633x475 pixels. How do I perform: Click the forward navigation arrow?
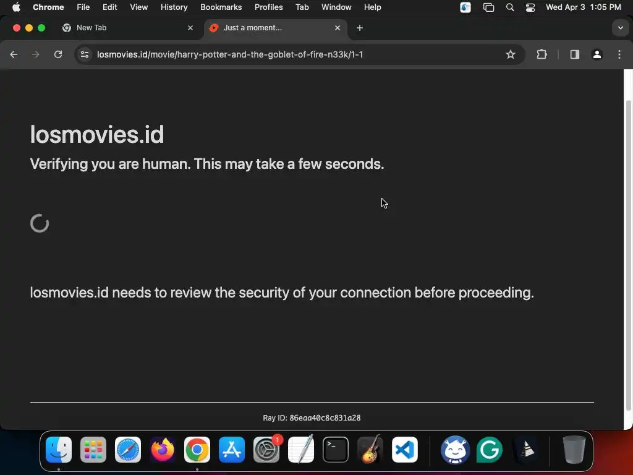point(36,54)
